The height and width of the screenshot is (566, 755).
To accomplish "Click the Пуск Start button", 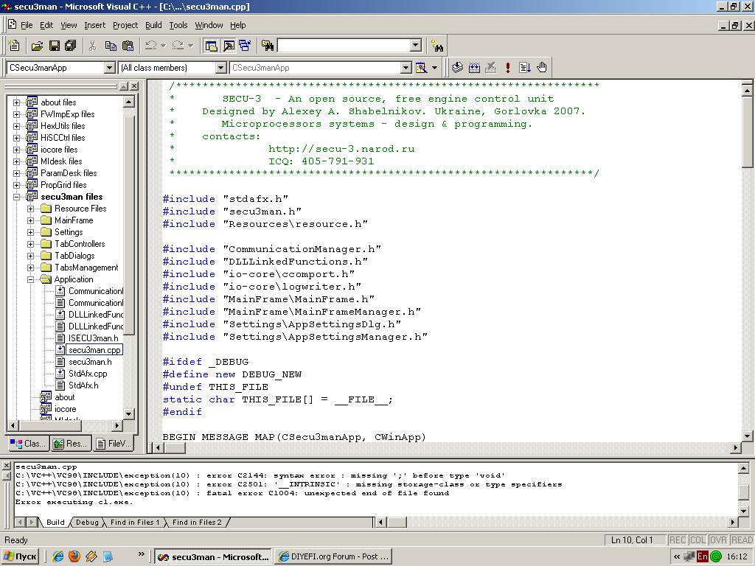I will pos(21,556).
